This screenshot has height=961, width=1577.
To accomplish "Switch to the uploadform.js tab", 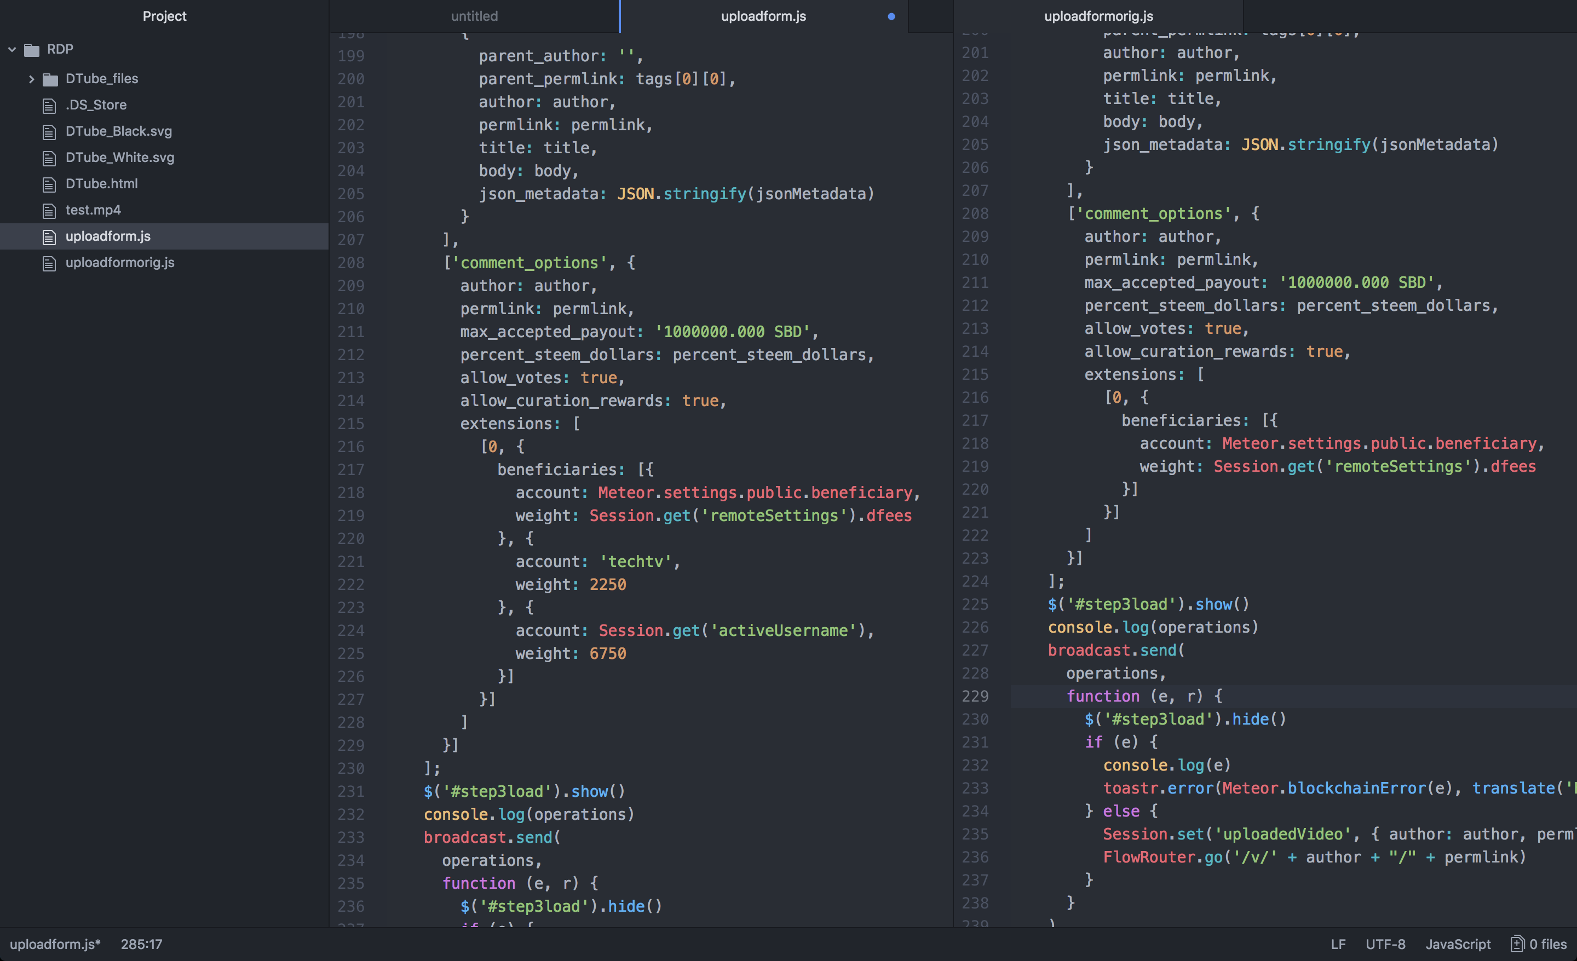I will (763, 16).
